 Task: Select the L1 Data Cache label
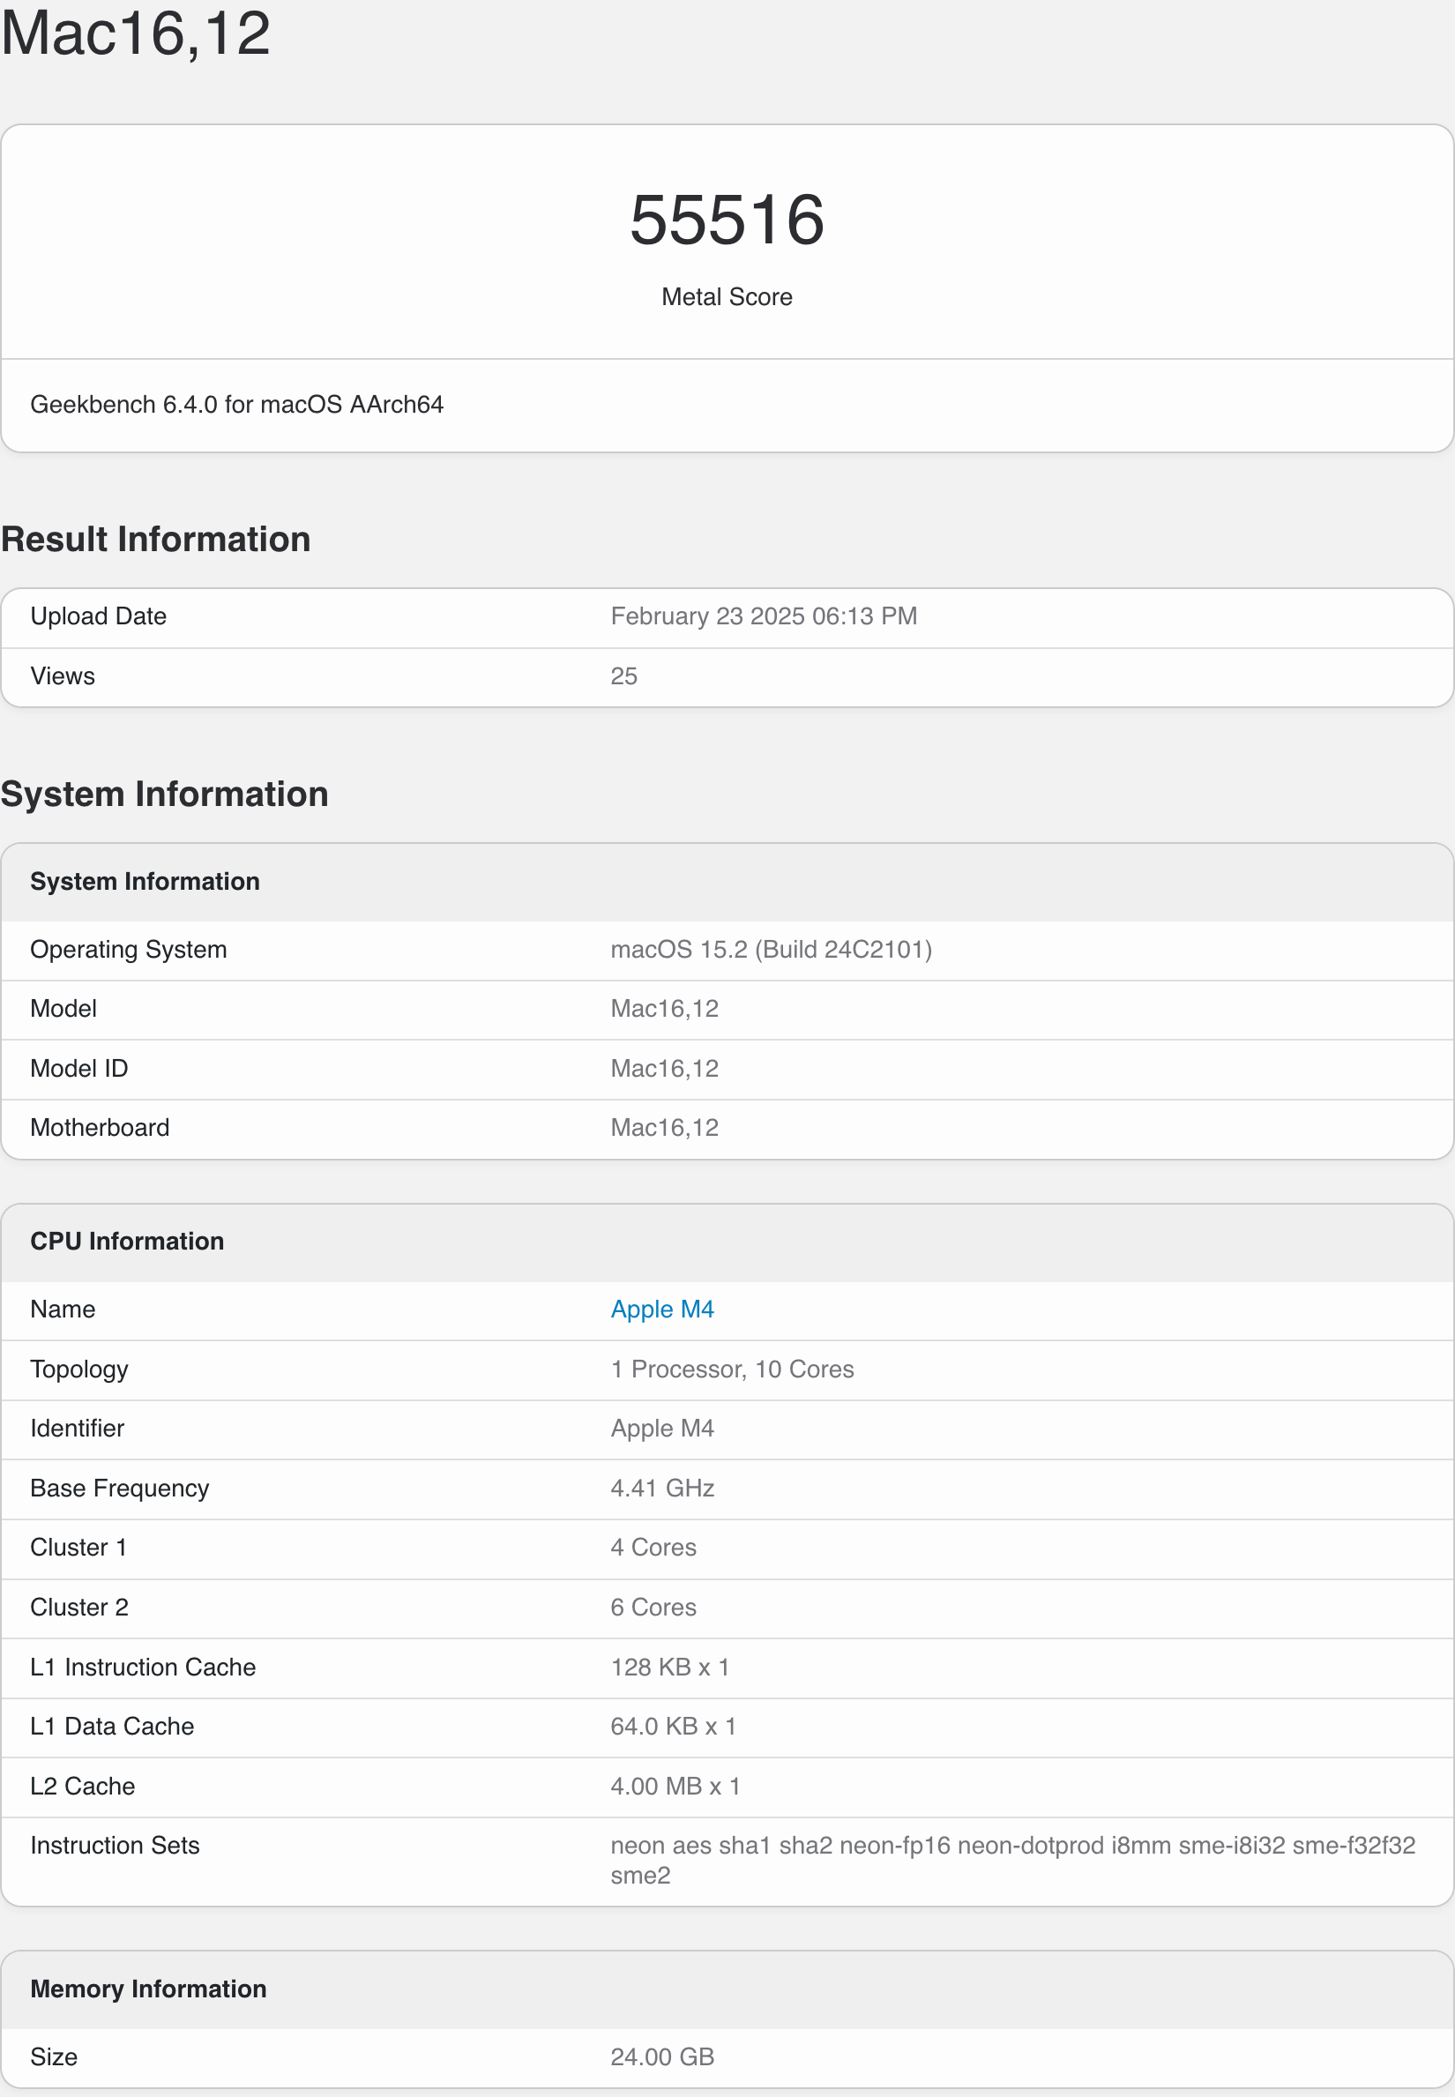[112, 1727]
